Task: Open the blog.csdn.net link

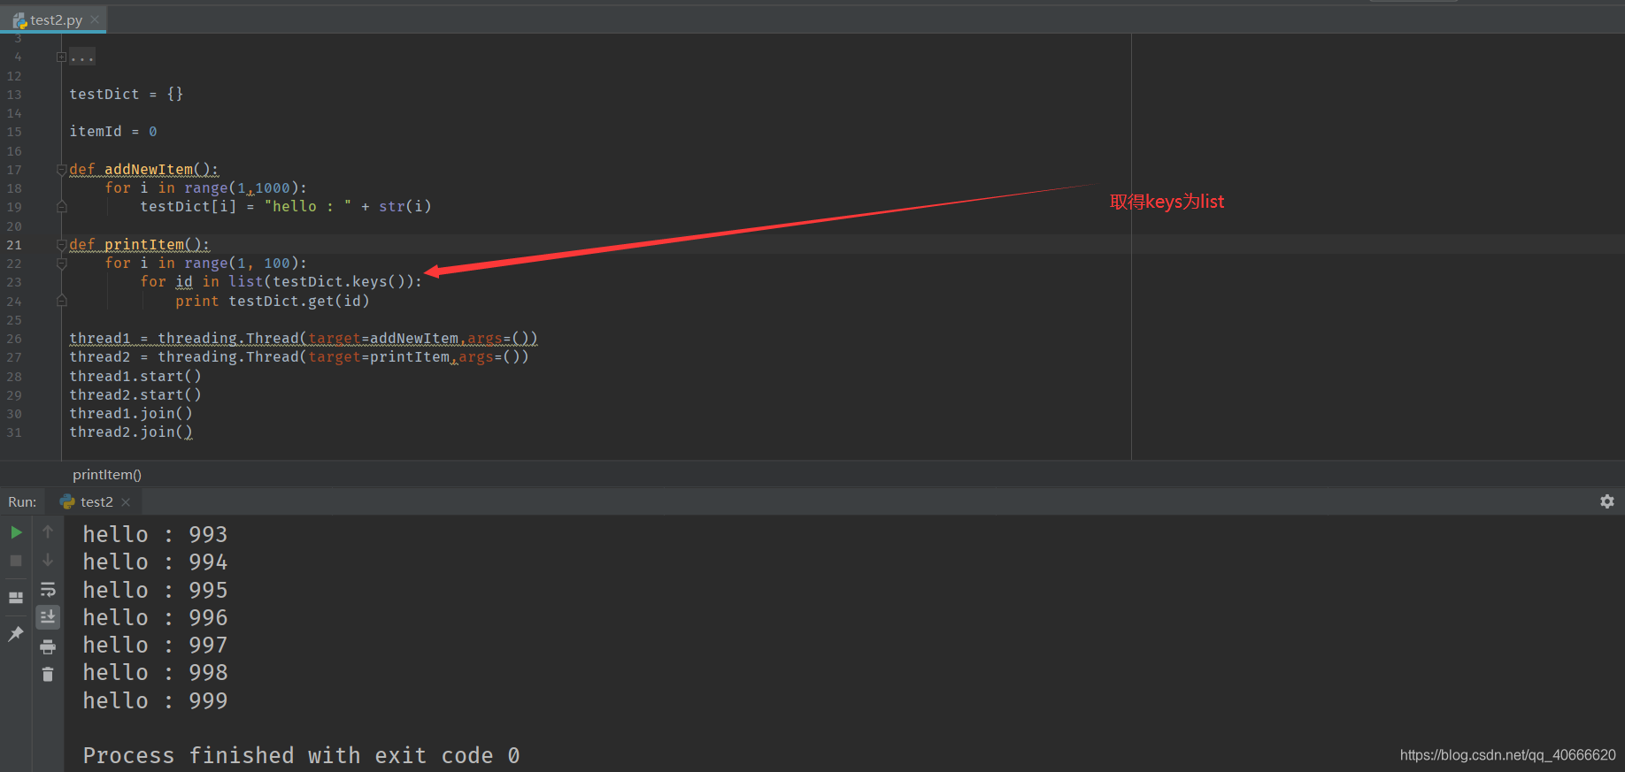Action: pyautogui.click(x=1506, y=754)
